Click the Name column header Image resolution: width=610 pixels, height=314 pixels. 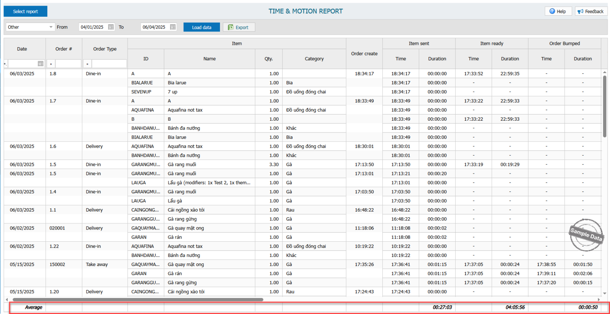click(x=210, y=59)
